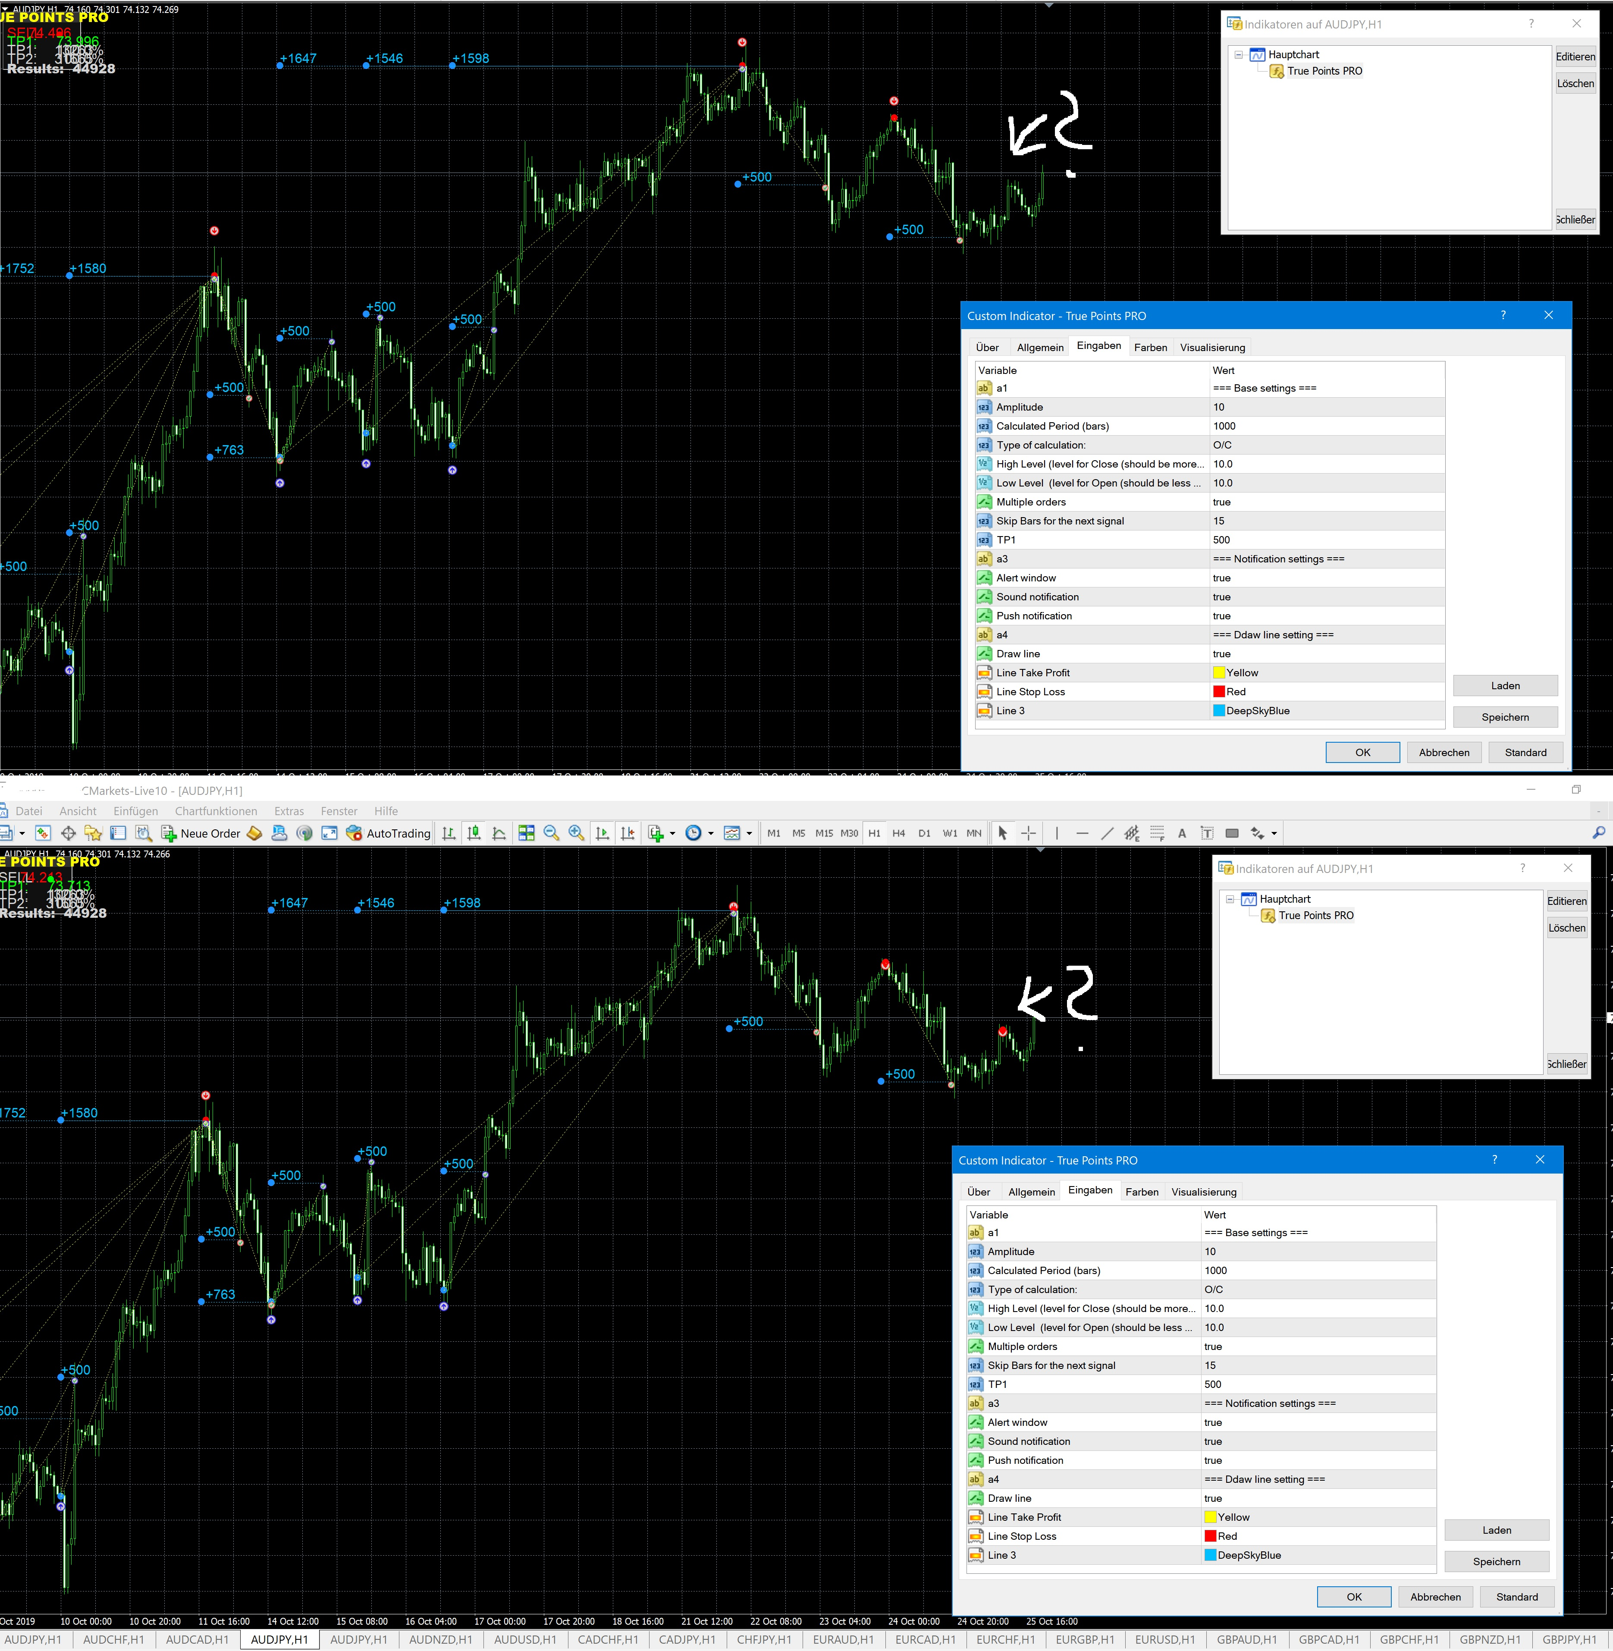Switch chart to candlestick mode

tap(474, 834)
